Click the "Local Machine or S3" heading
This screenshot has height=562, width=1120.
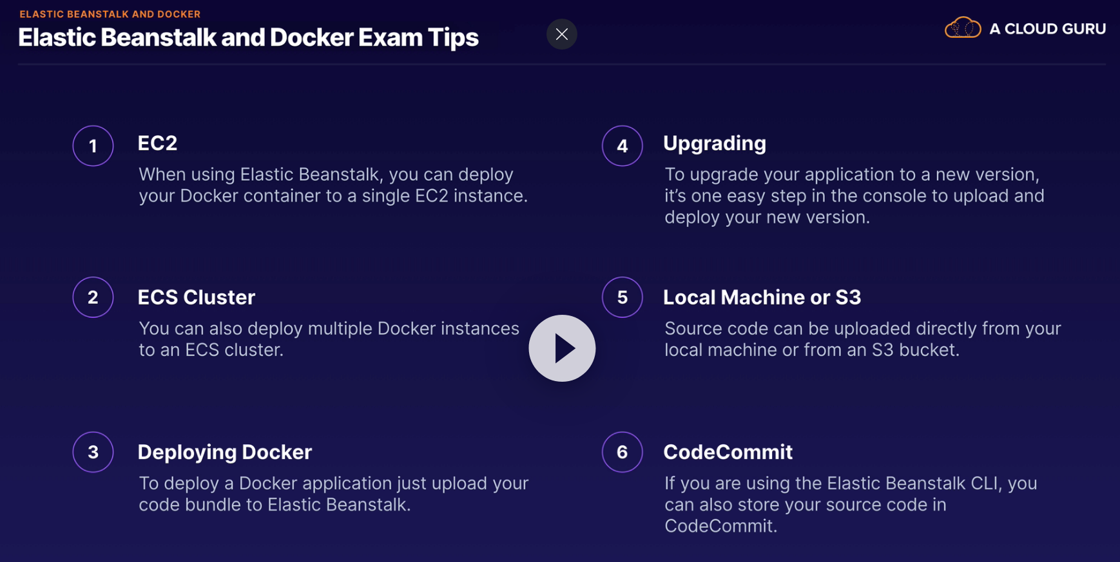click(x=762, y=297)
